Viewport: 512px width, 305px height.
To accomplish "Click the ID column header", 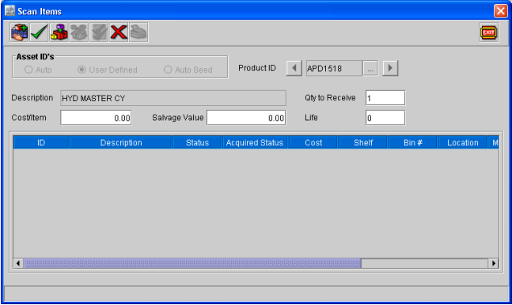I will 41,142.
